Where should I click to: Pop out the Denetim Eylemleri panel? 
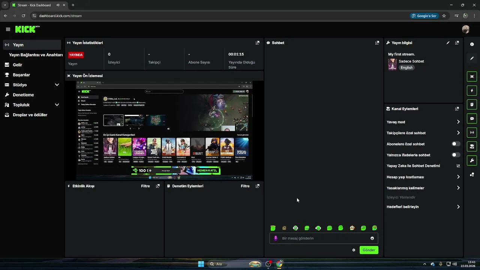(x=257, y=186)
